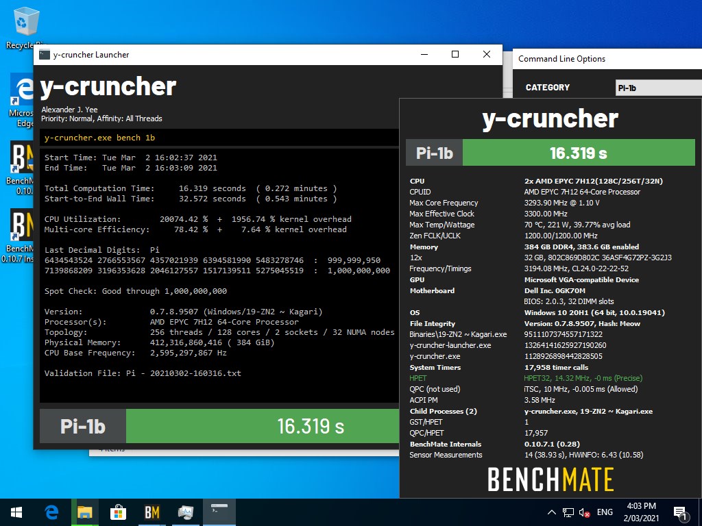Click the green HPET timer row

526,378
